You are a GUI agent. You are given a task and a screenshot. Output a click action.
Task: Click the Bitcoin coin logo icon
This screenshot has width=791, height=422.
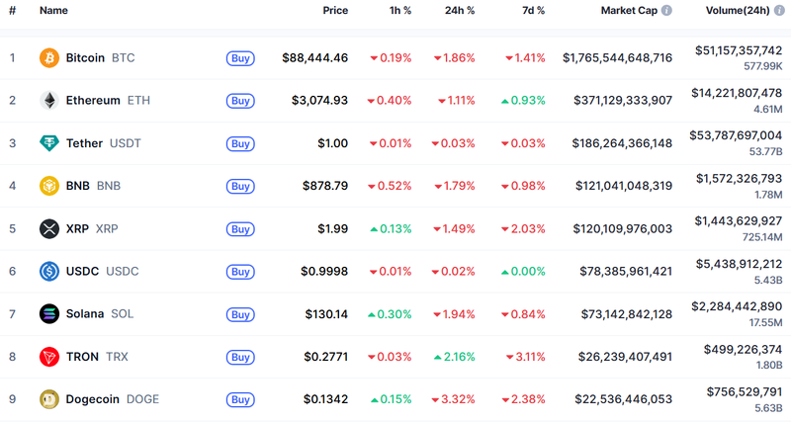coord(48,58)
